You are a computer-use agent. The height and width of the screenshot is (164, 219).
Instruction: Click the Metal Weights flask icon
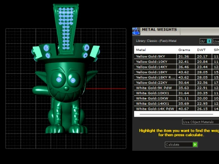(136, 31)
